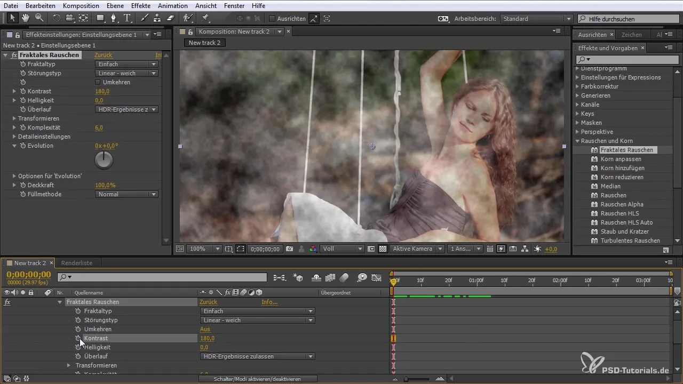Click the Kontrast value 180,0 in timeline
This screenshot has height=384, width=683.
207,338
